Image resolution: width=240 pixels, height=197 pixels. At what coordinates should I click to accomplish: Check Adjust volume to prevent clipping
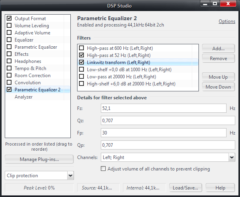click(103, 169)
